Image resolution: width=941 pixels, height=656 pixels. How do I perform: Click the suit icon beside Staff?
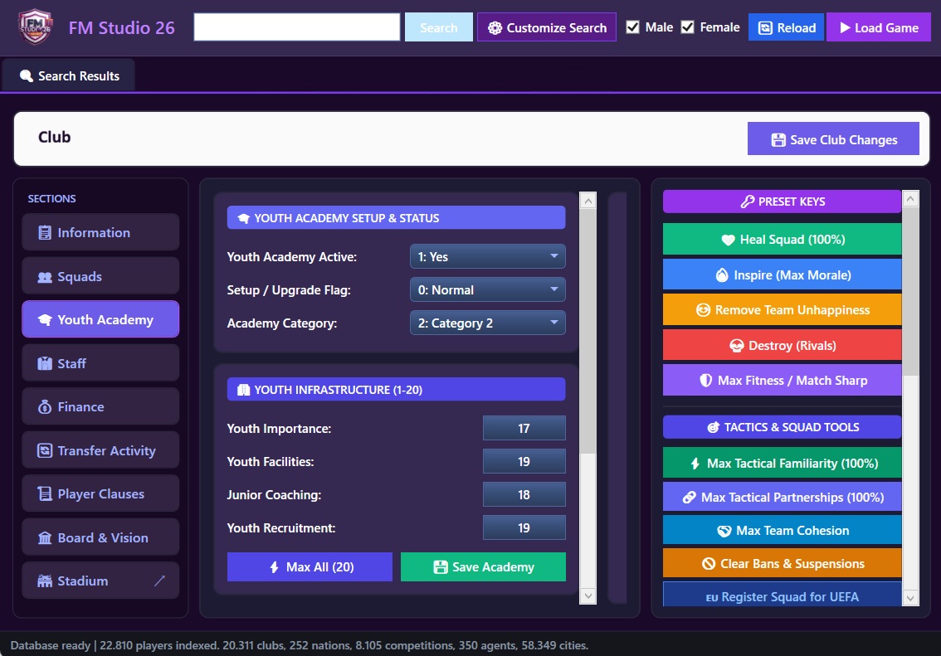pyautogui.click(x=45, y=363)
